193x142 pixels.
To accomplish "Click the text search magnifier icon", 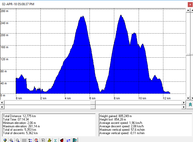I will (36, 140).
